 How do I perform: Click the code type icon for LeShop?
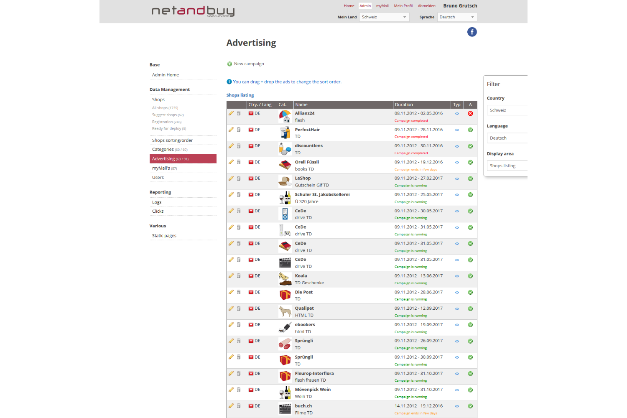tap(457, 178)
